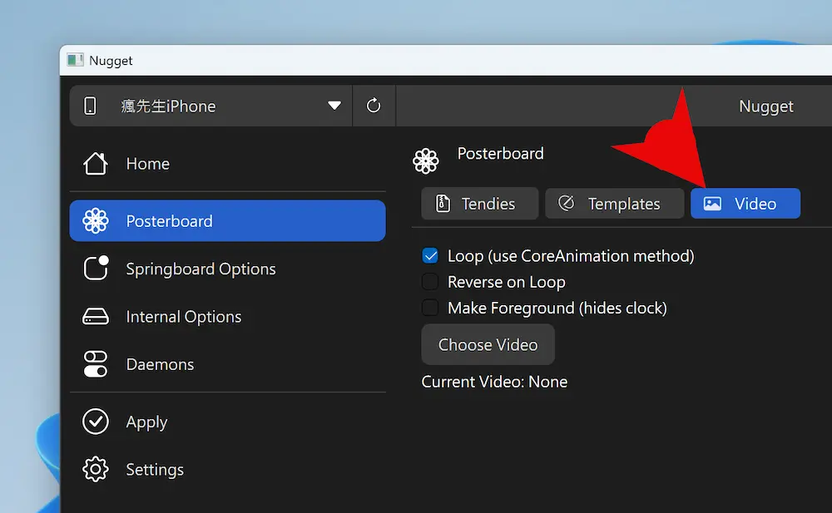This screenshot has height=513, width=832.
Task: Click the refresh device list icon
Action: pos(374,106)
